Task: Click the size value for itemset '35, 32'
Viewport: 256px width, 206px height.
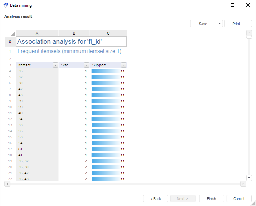Action: click(x=86, y=161)
